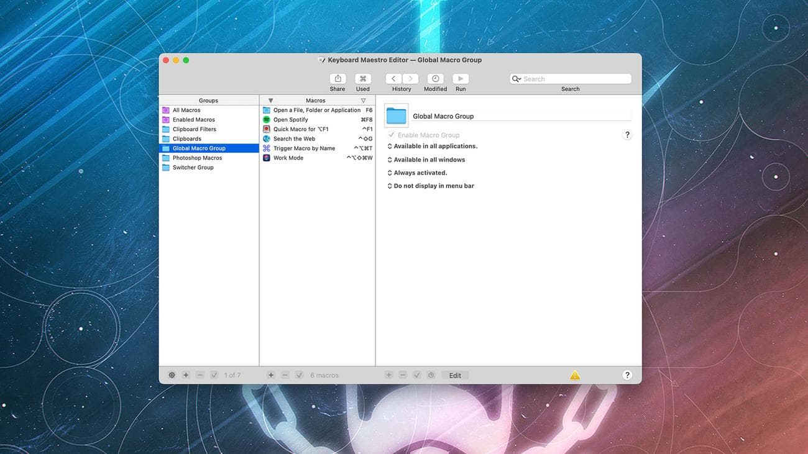Go back in History

click(x=393, y=79)
